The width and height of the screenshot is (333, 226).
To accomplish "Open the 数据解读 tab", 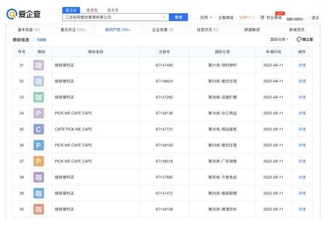I will tap(252, 30).
